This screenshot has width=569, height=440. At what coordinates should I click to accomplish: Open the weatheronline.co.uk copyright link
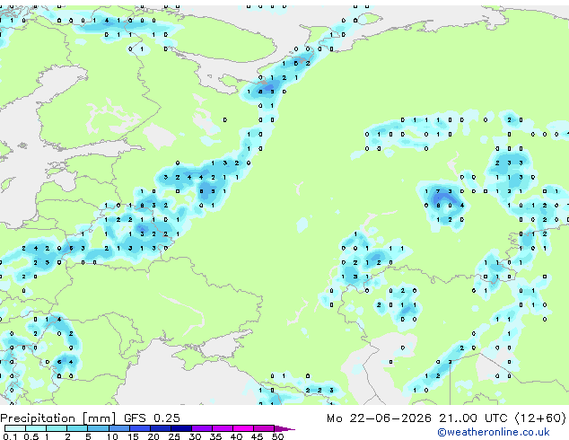494,432
